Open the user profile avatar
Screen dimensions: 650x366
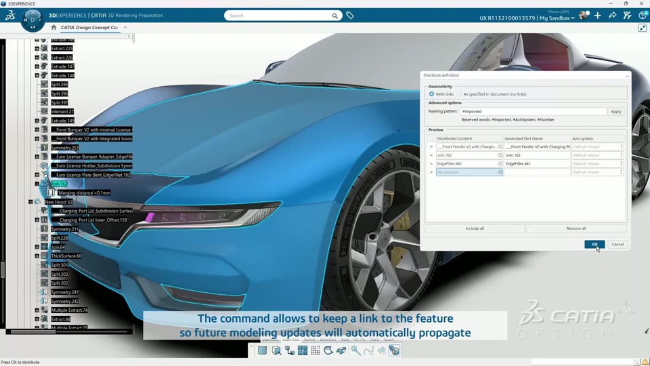(584, 16)
